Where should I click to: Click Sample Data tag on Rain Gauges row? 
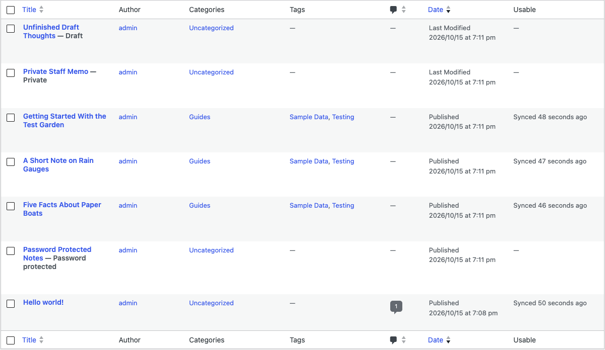point(309,161)
